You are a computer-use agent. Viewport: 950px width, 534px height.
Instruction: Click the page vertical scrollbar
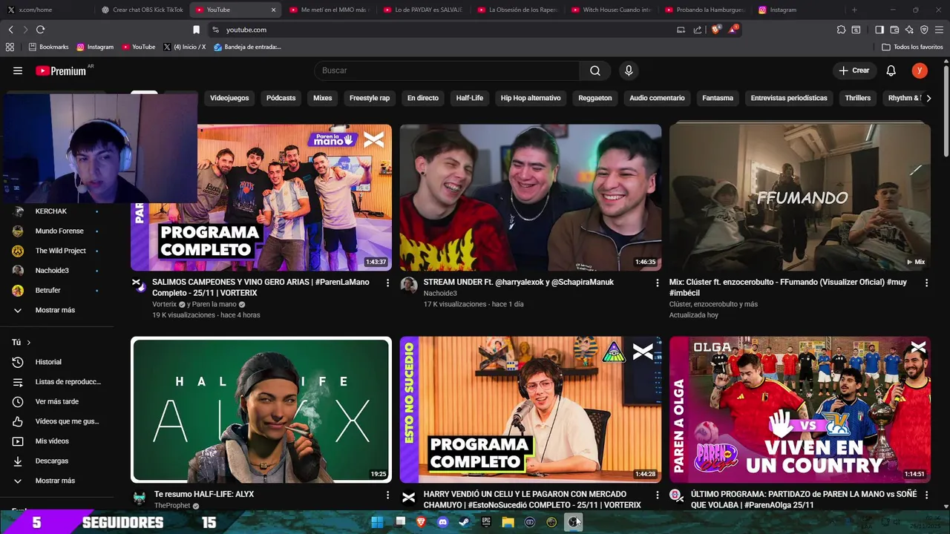945,111
